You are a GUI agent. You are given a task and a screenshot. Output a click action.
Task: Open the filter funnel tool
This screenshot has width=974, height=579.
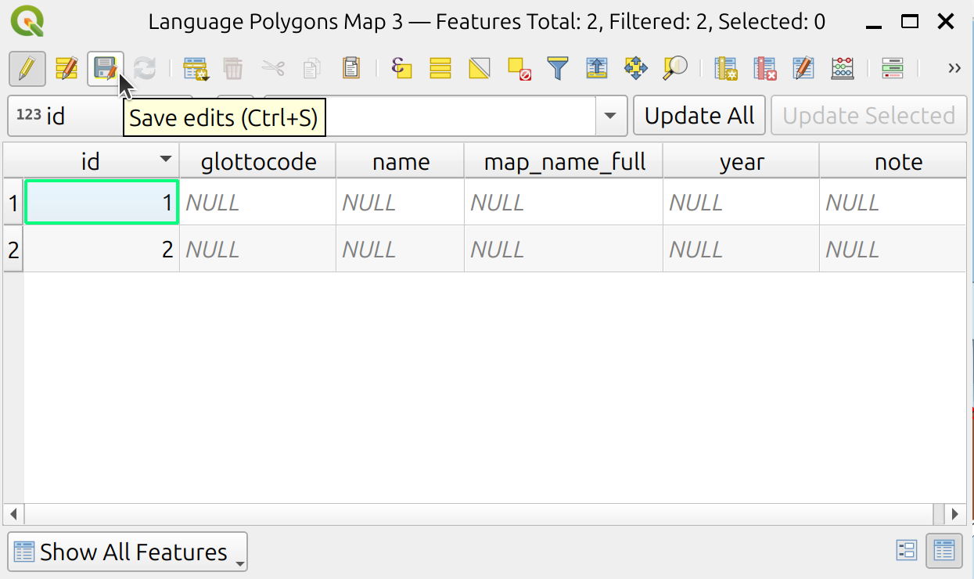point(557,69)
